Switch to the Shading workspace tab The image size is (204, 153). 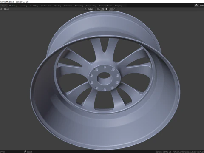coord(58,6)
